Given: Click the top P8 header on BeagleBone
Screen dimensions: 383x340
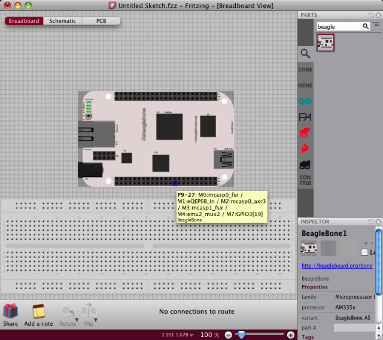Looking at the screenshot, I should [x=166, y=96].
